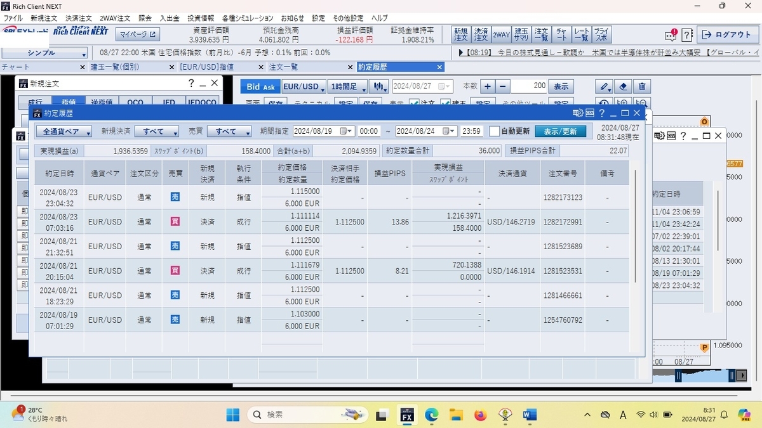Open the end date 2024/08/24 calendar picker
This screenshot has width=762, height=428.
pos(449,131)
